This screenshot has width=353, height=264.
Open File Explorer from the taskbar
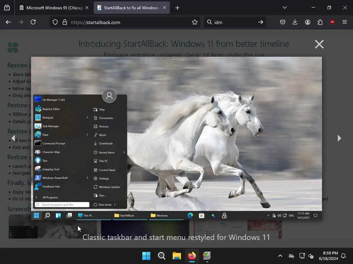click(x=177, y=256)
